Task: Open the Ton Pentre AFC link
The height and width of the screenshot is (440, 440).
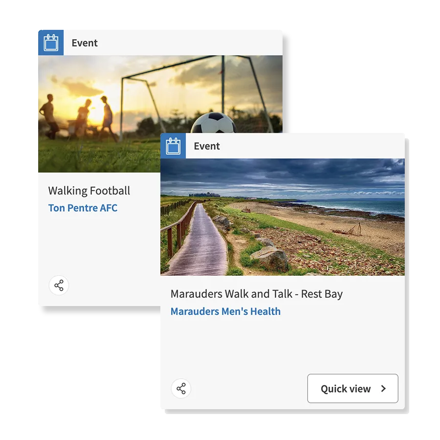Action: [x=83, y=208]
